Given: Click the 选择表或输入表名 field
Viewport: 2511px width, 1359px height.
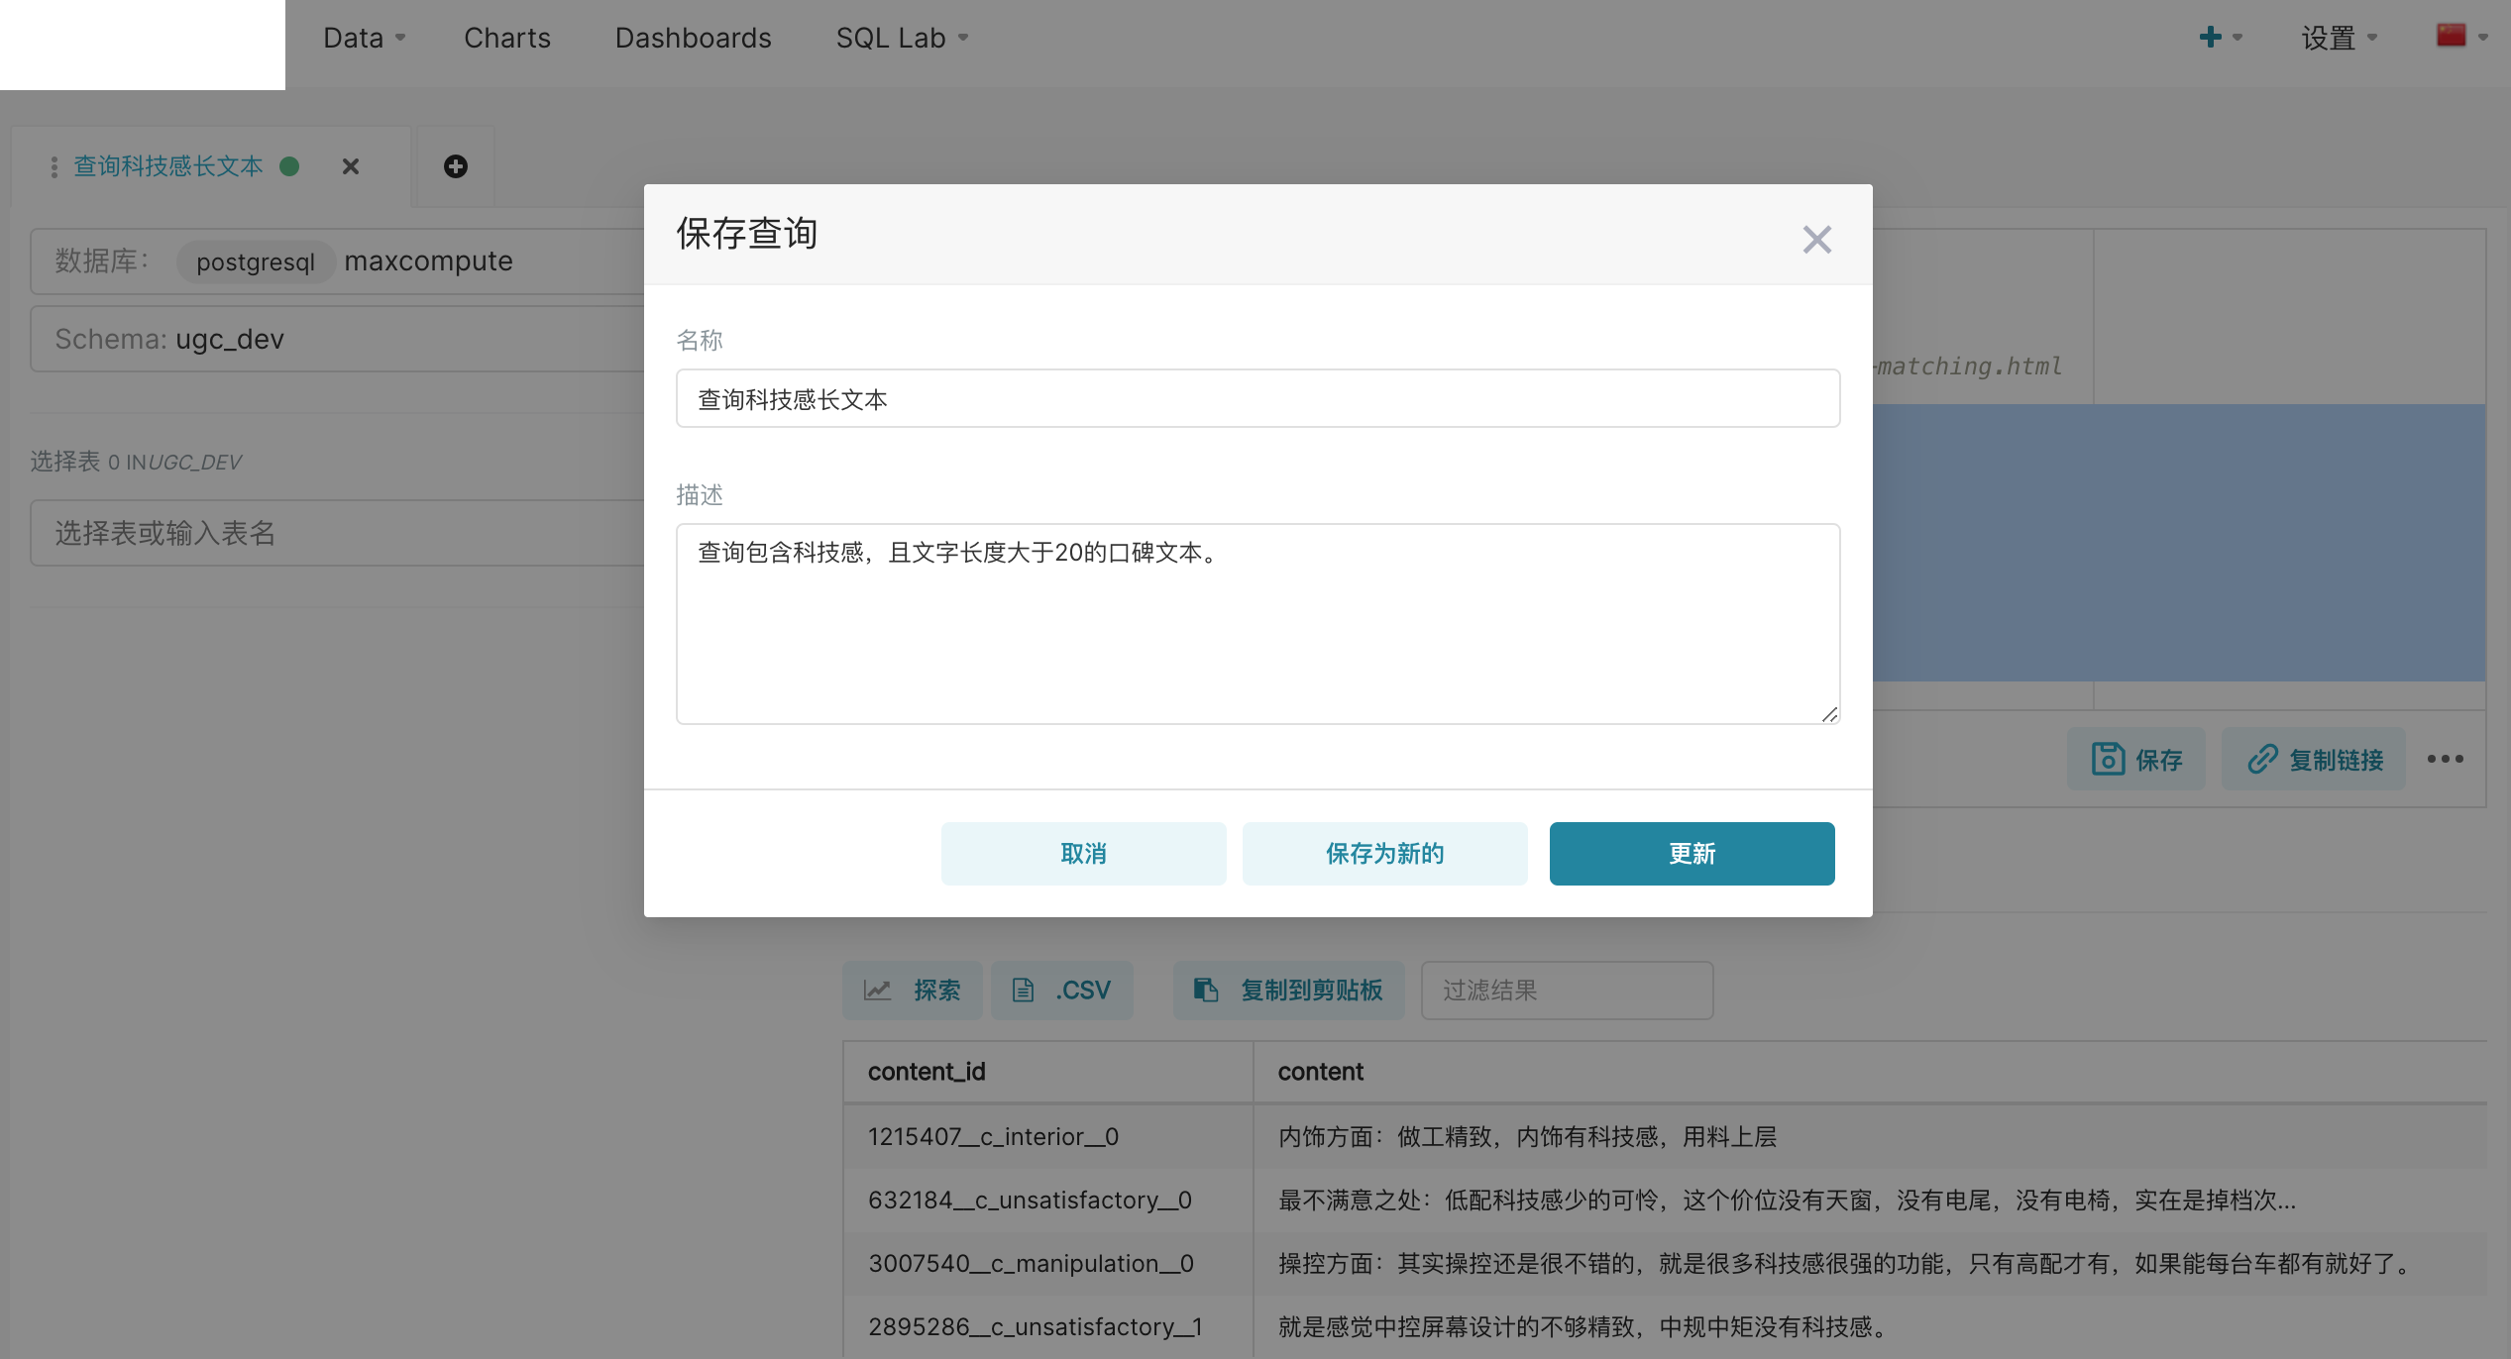Looking at the screenshot, I should pos(337,533).
